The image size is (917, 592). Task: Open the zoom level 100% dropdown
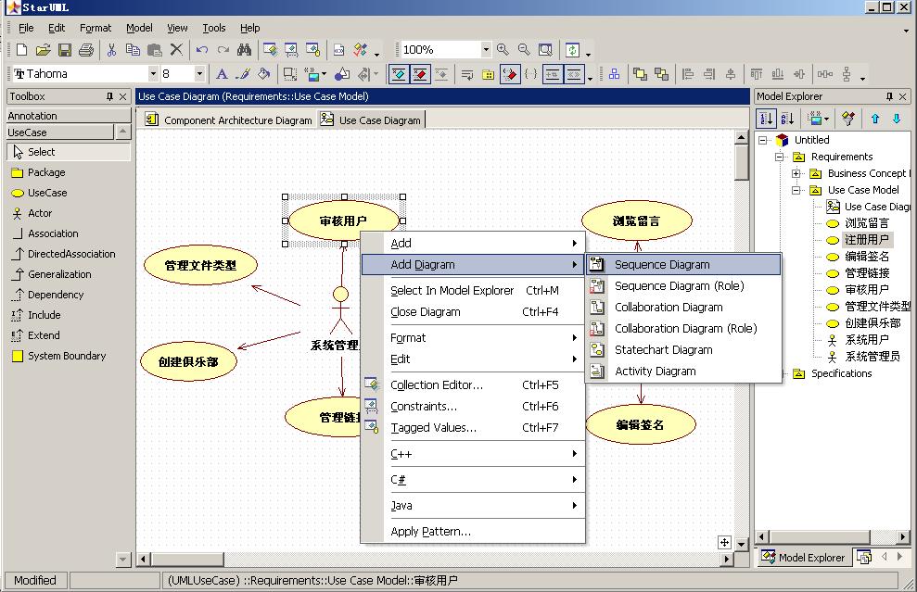point(488,49)
